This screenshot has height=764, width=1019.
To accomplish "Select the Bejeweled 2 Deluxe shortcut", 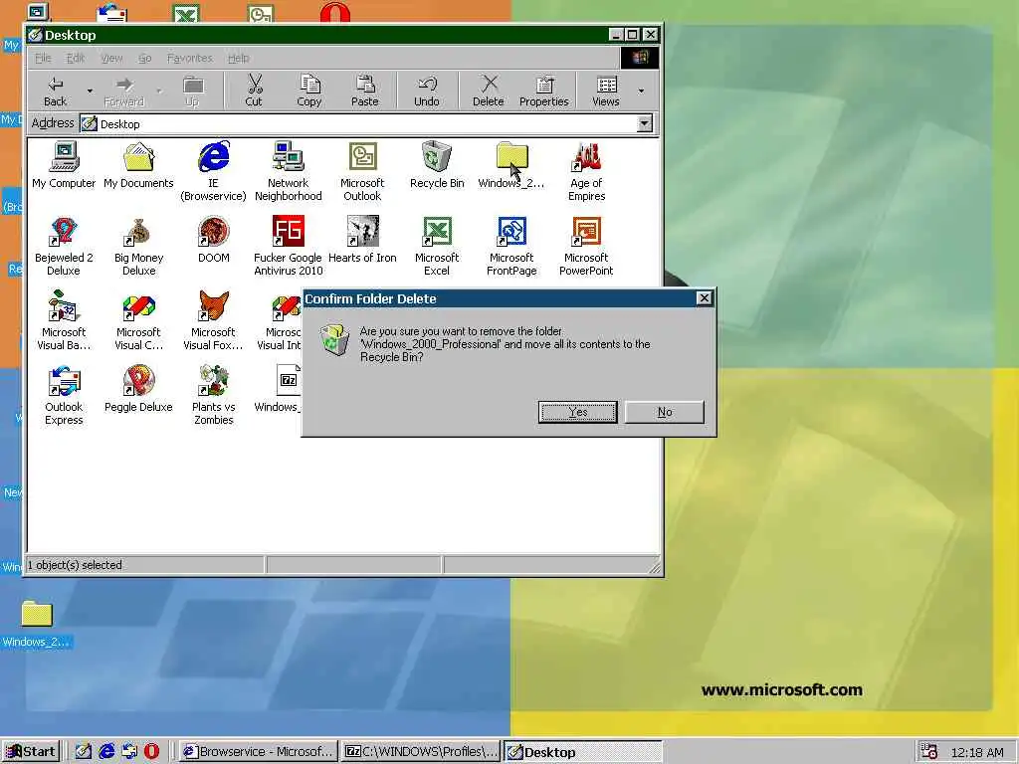I will (64, 247).
